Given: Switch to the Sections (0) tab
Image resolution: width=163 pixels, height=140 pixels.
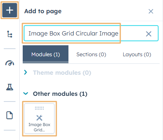Looking at the screenshot, I should point(91,54).
